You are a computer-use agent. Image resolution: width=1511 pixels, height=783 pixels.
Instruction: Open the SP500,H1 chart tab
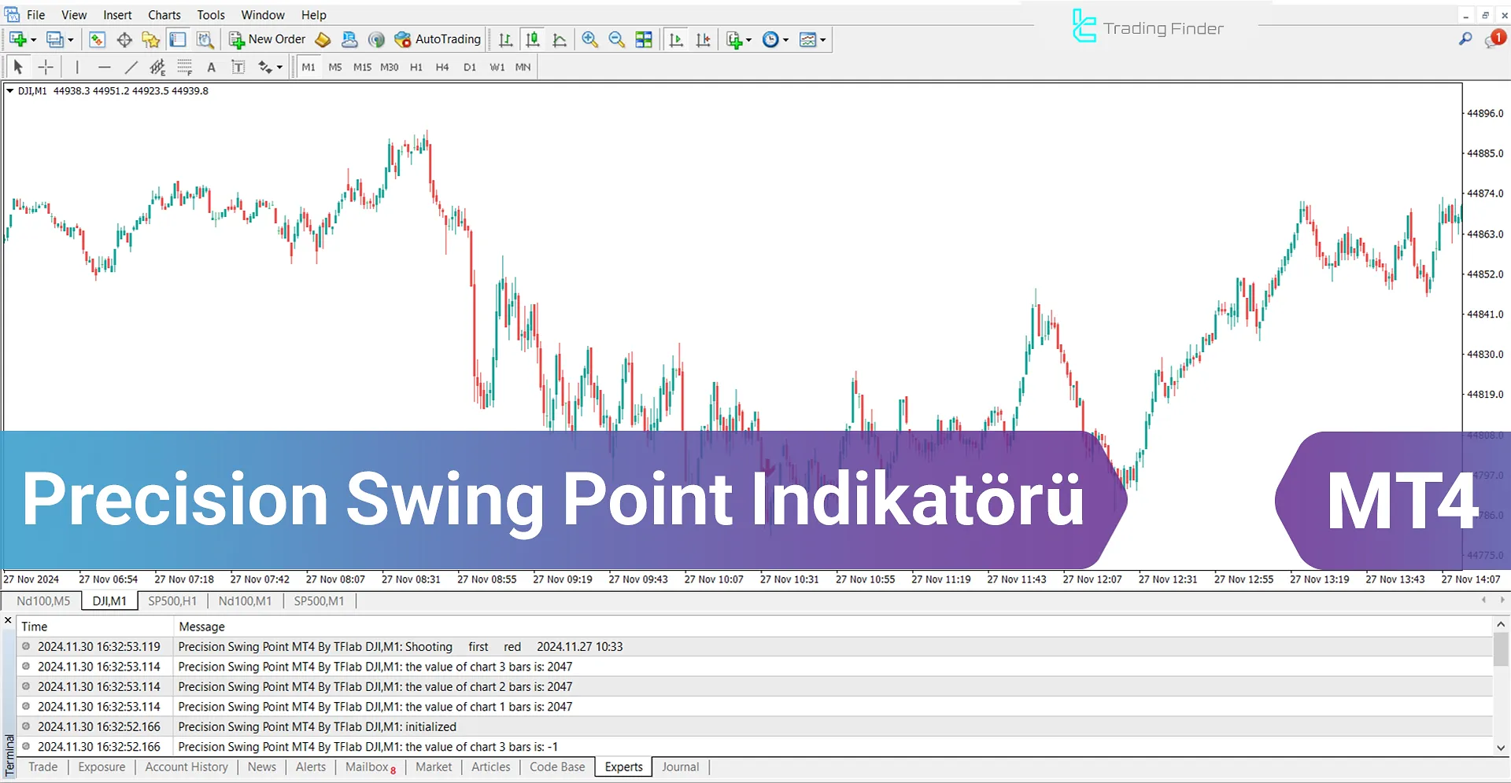pos(172,601)
